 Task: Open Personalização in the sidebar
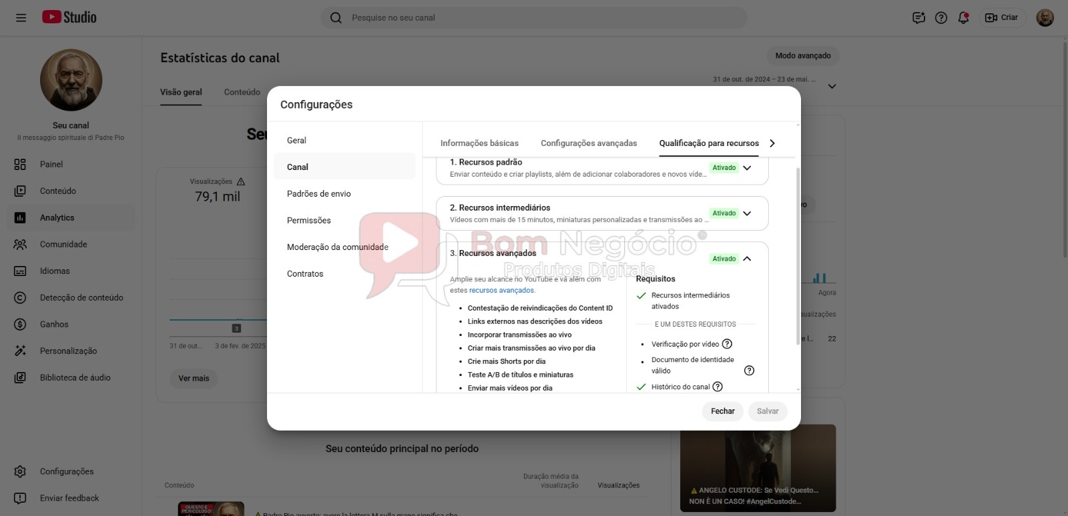(x=71, y=351)
